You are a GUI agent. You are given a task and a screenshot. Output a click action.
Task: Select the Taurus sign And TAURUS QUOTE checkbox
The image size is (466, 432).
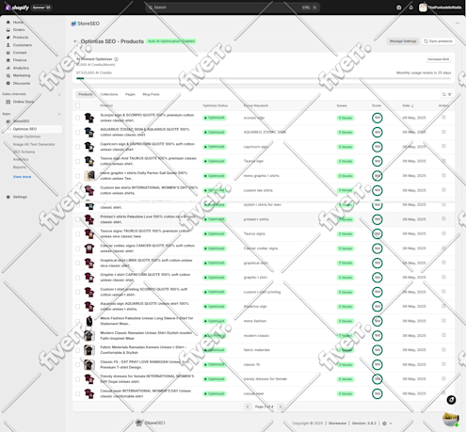(x=77, y=161)
